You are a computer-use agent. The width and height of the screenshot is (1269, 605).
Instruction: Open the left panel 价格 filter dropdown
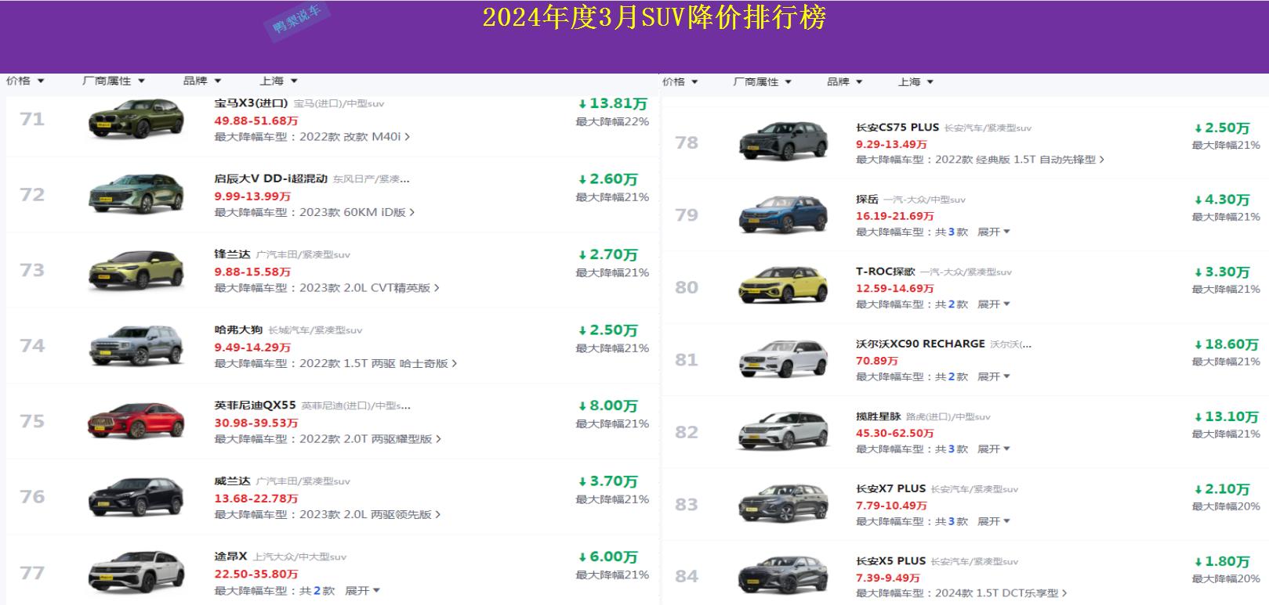pos(25,81)
